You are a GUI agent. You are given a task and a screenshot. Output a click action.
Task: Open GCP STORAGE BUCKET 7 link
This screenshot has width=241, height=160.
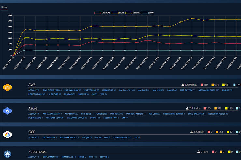pos(122,137)
